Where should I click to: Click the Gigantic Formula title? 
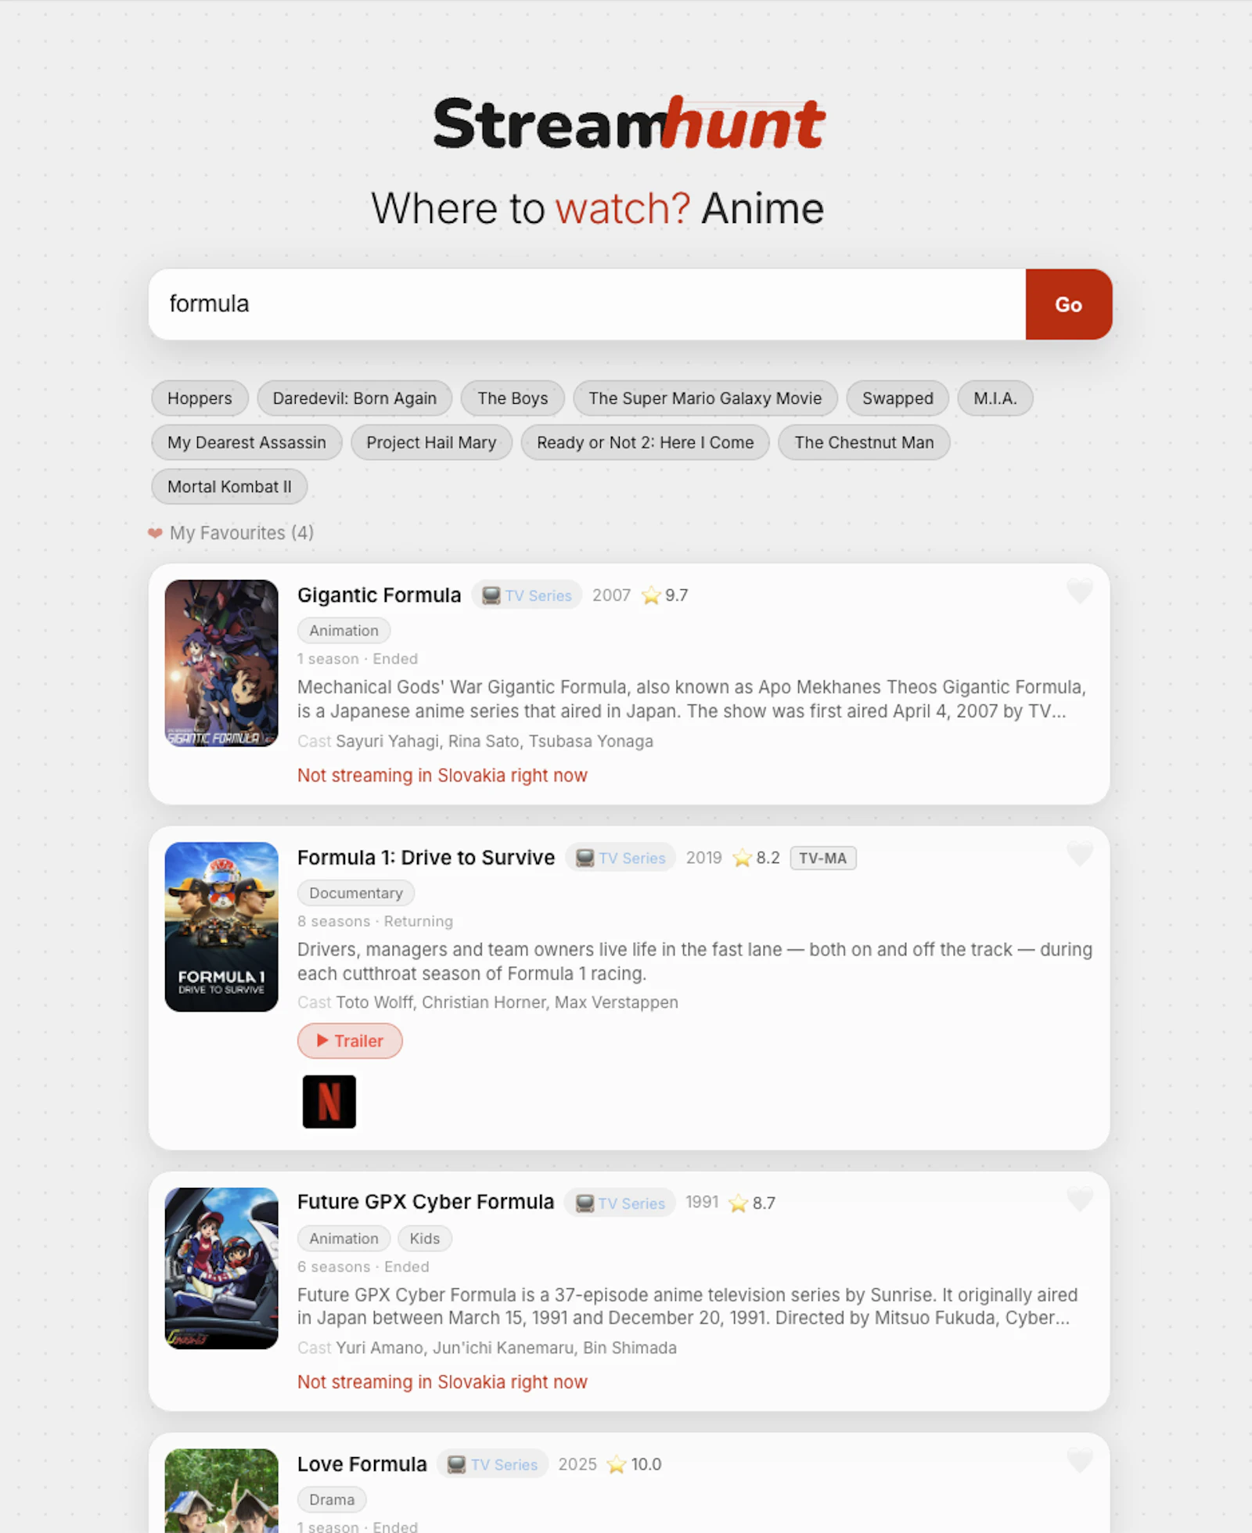[379, 596]
